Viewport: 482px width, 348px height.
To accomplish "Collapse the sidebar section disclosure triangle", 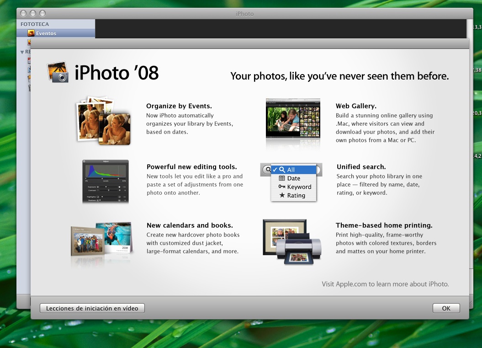I will [22, 52].
